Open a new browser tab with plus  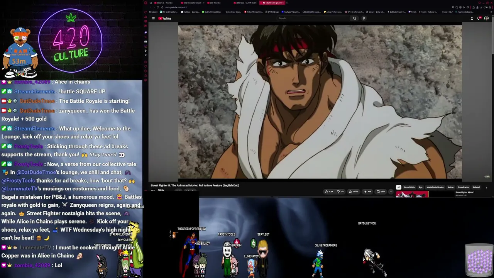pyautogui.click(x=287, y=3)
